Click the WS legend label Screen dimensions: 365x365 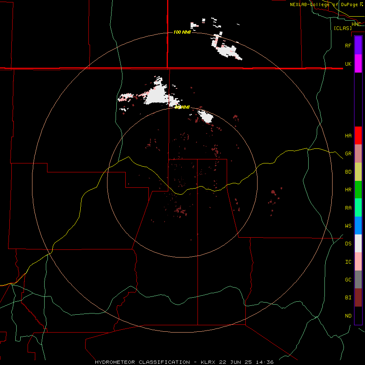click(x=348, y=226)
